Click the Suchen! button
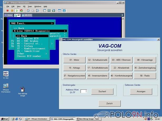 [102, 91]
